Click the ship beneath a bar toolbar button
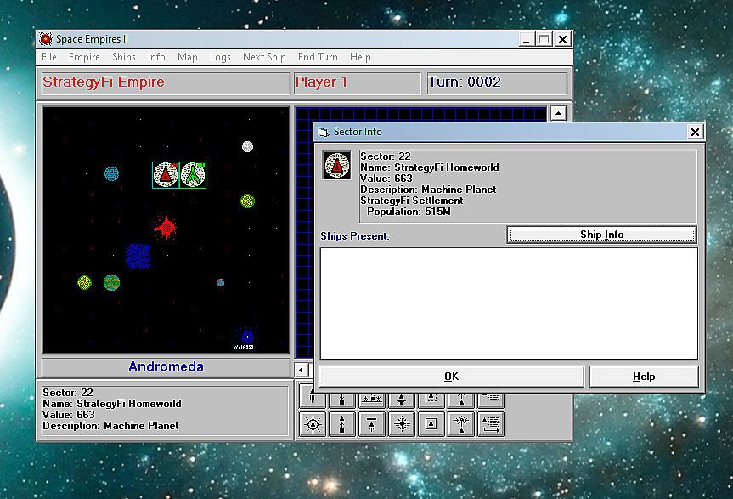The height and width of the screenshot is (499, 733). pos(372,424)
